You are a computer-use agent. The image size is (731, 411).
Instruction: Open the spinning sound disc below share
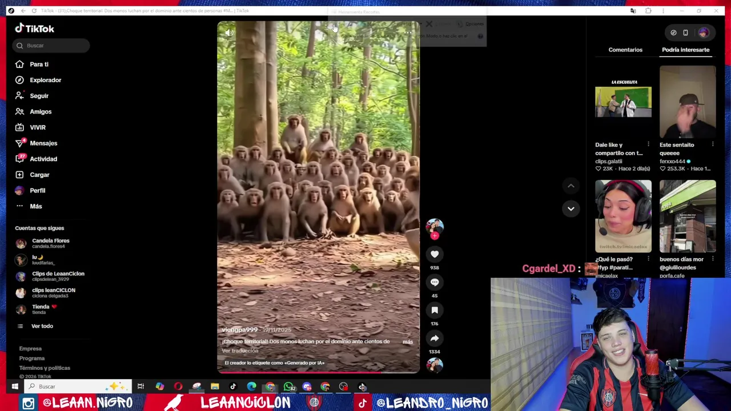(435, 365)
